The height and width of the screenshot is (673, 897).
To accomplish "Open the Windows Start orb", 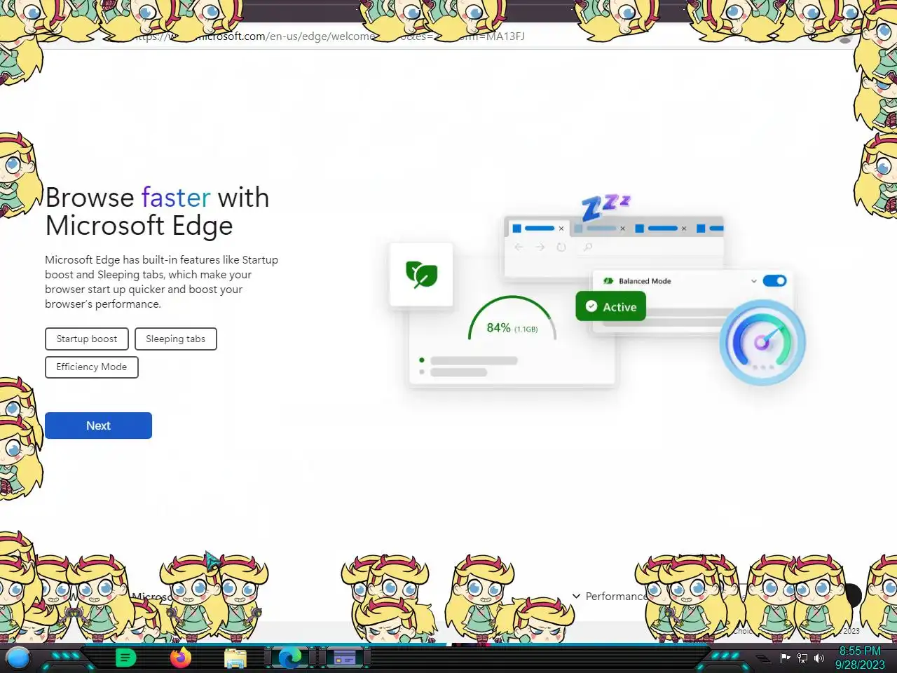I will coord(18,658).
